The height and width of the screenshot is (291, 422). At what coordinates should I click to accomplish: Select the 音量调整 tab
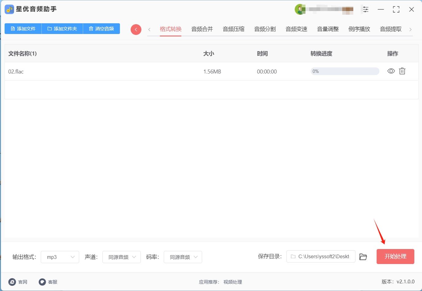pos(328,29)
